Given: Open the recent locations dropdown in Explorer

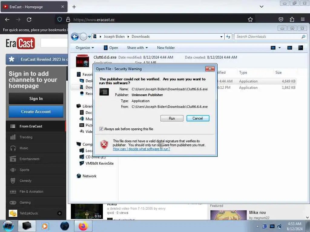Looking at the screenshot, I should (x=89, y=37).
